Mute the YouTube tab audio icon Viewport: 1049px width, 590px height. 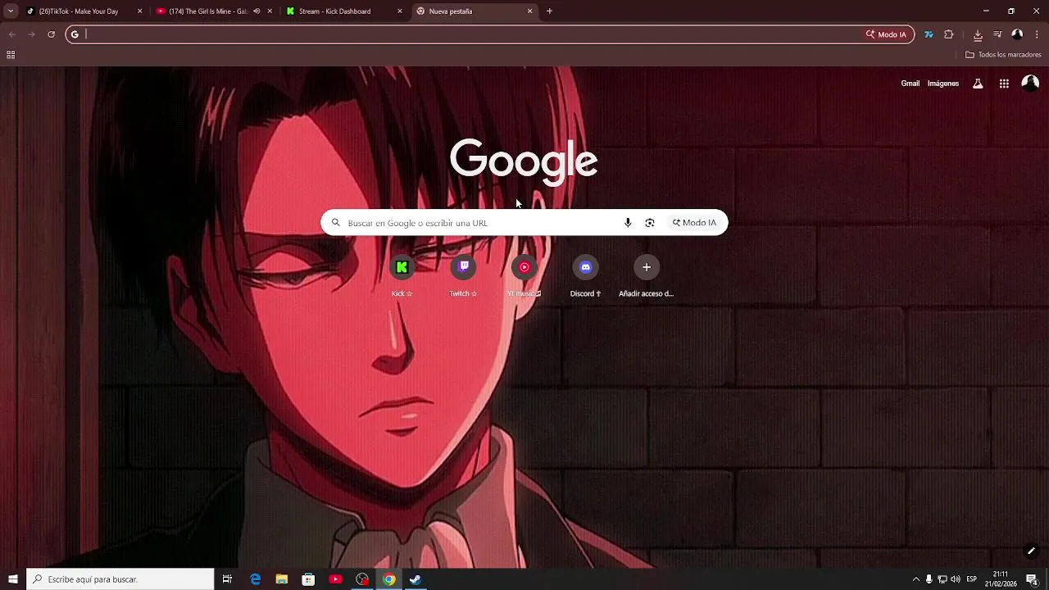pos(257,11)
